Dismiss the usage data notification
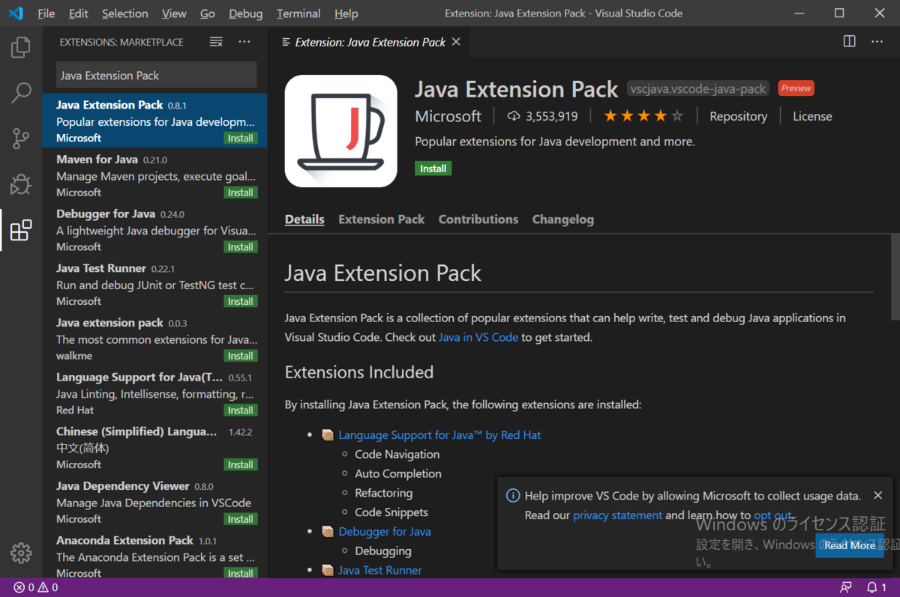 [x=877, y=495]
